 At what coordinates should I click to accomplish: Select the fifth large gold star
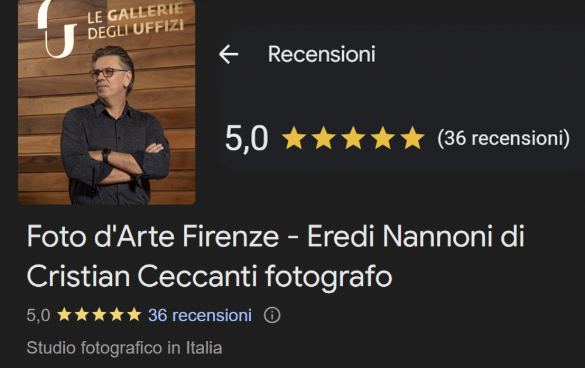tap(412, 138)
